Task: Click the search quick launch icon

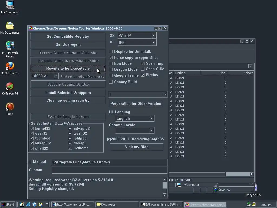Action: click(x=41, y=204)
